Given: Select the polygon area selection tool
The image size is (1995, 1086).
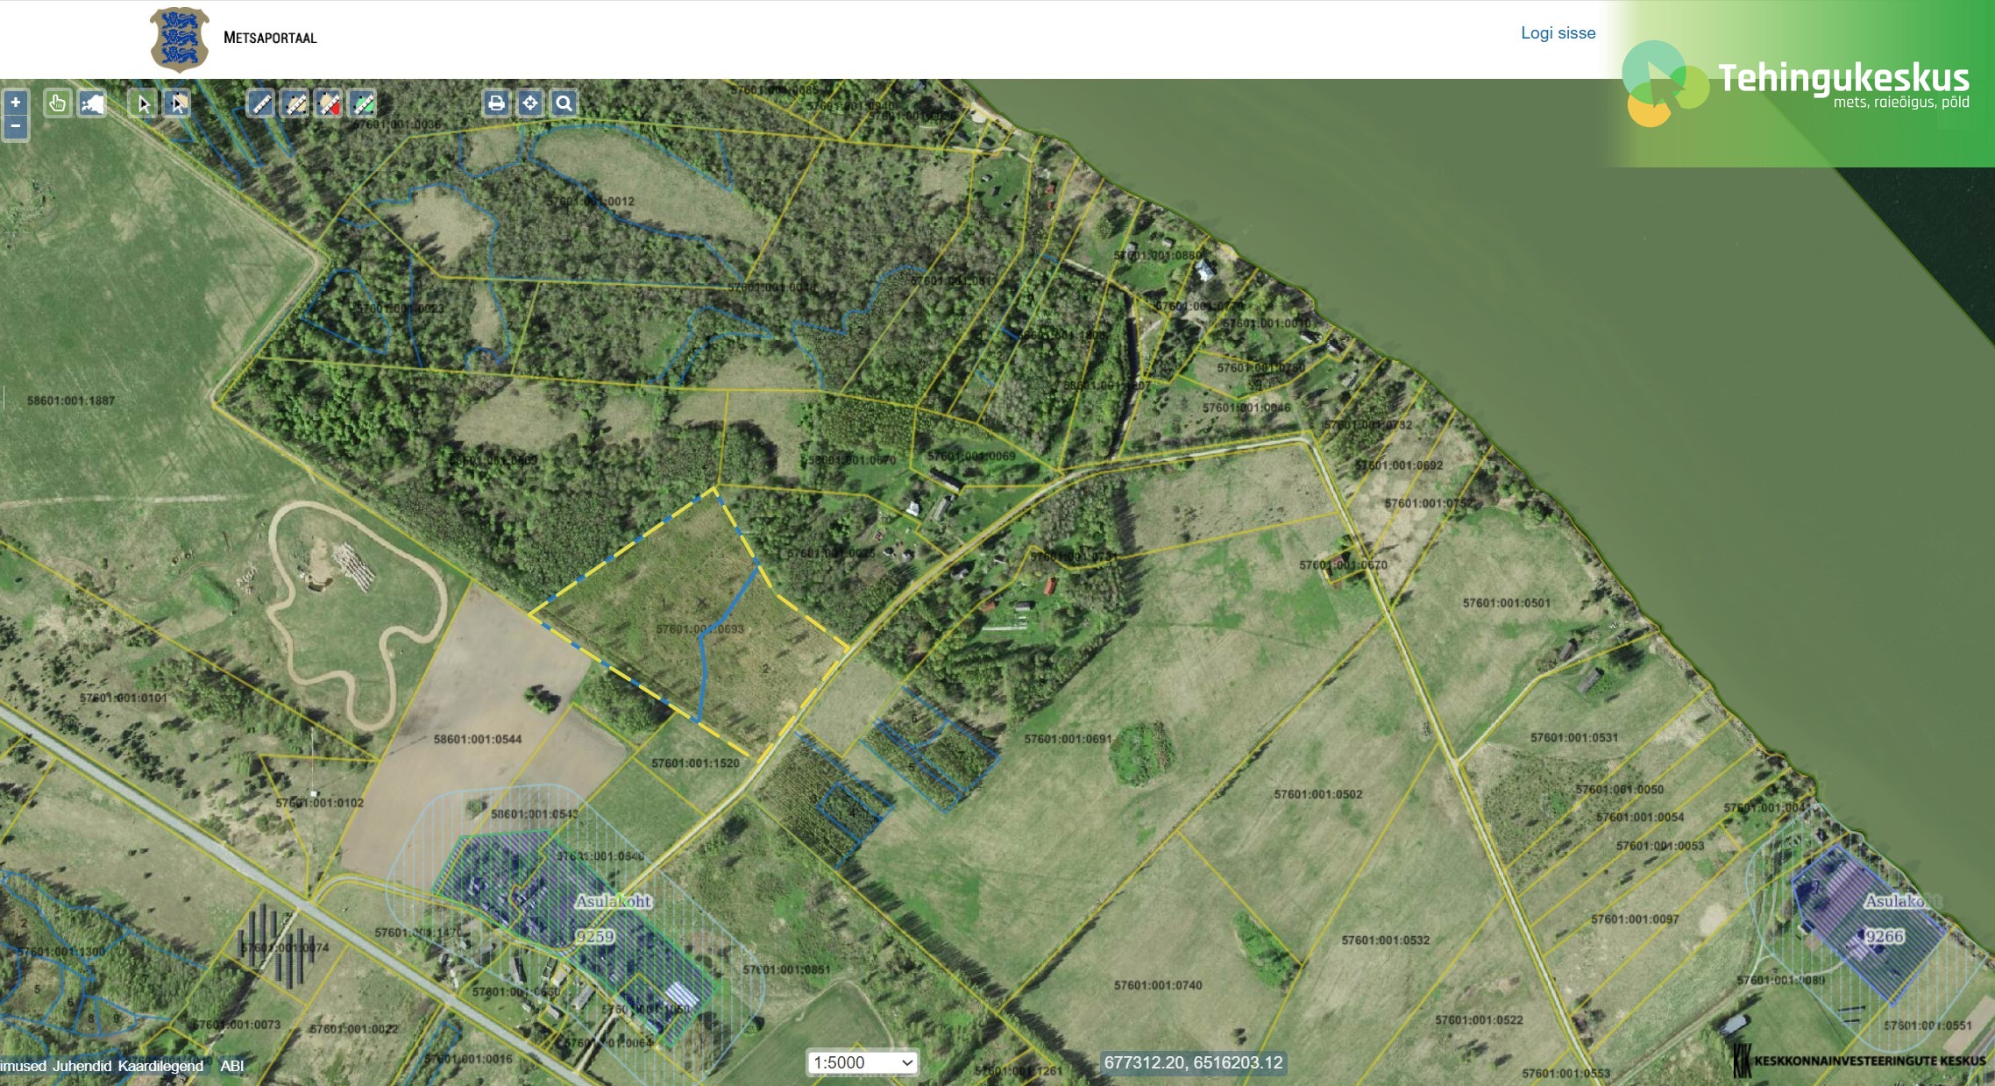Looking at the screenshot, I should pos(178,104).
